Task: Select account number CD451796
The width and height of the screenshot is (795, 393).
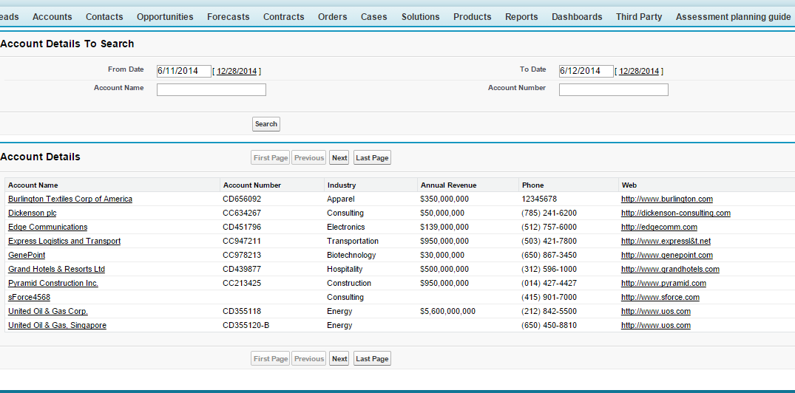Action: (242, 227)
